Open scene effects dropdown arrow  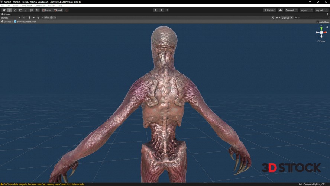[x=42, y=18]
